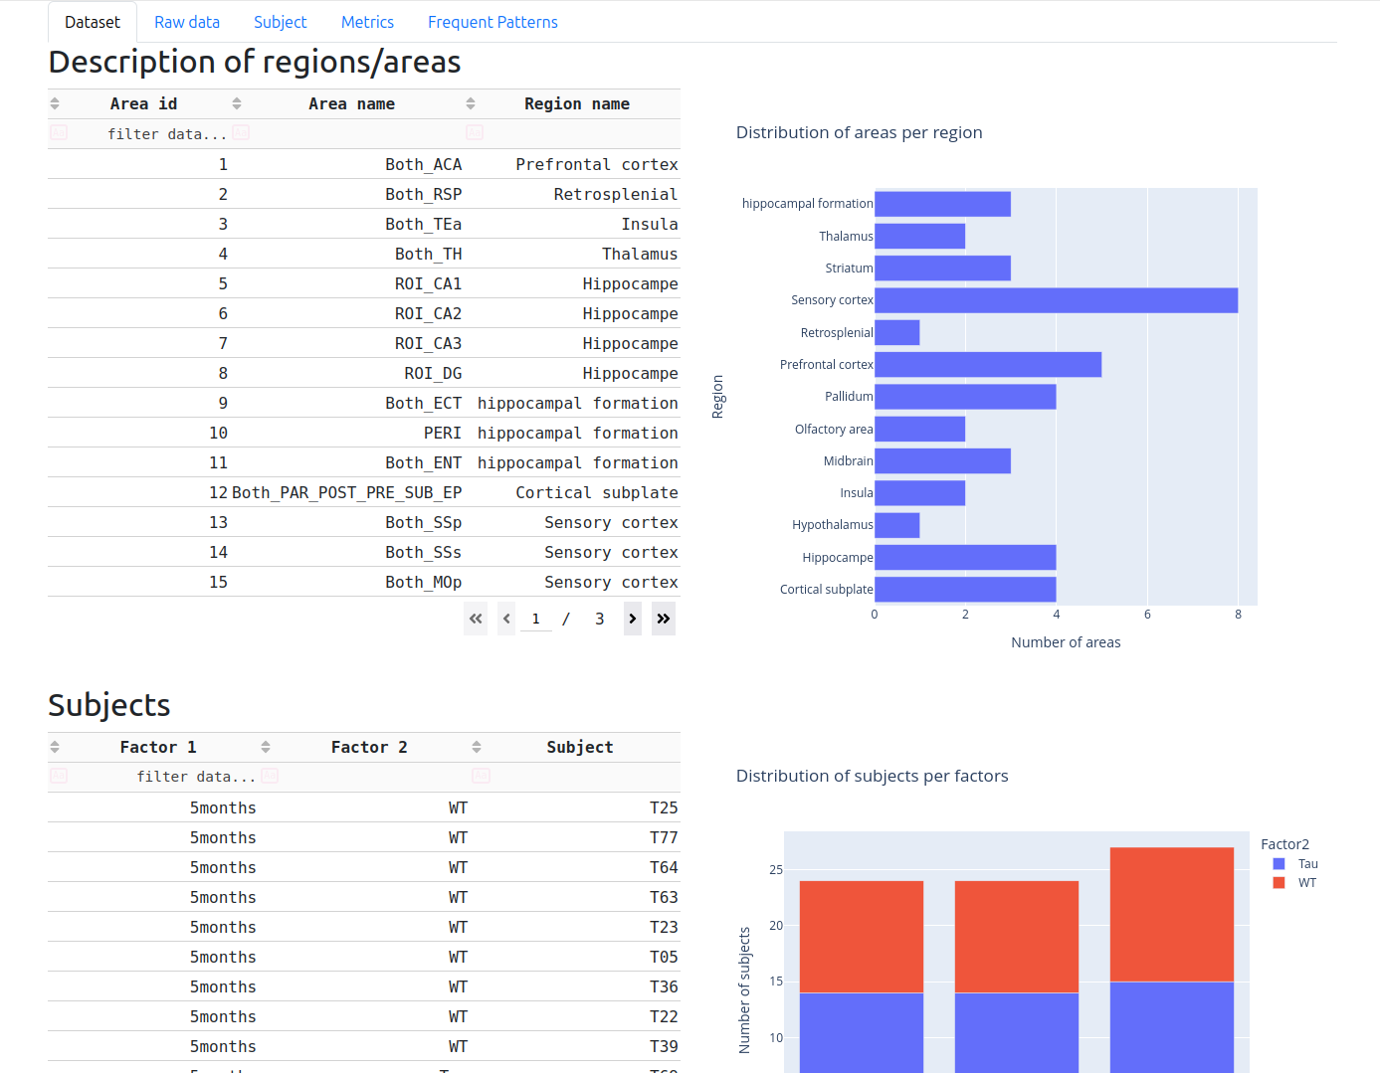The image size is (1380, 1073).
Task: Toggle WT series in Factor2 legend
Action: pos(1294,883)
